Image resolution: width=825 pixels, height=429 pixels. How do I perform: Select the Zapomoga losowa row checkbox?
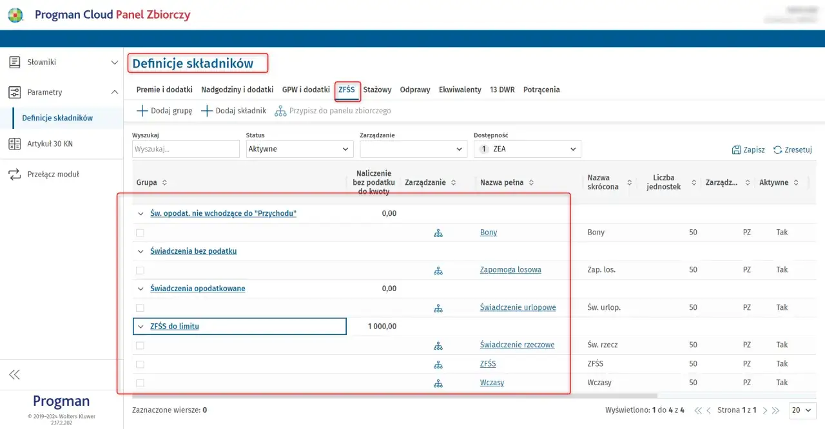point(140,270)
